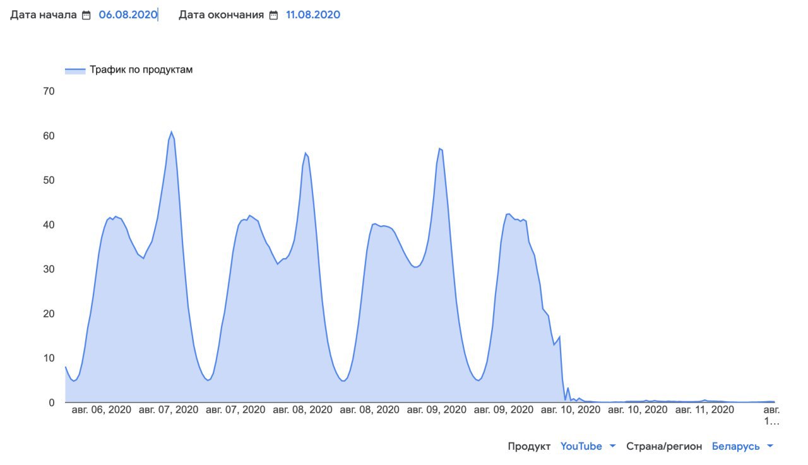This screenshot has width=808, height=465.
Task: Open the Беларусь country dropdown
Action: [742, 446]
